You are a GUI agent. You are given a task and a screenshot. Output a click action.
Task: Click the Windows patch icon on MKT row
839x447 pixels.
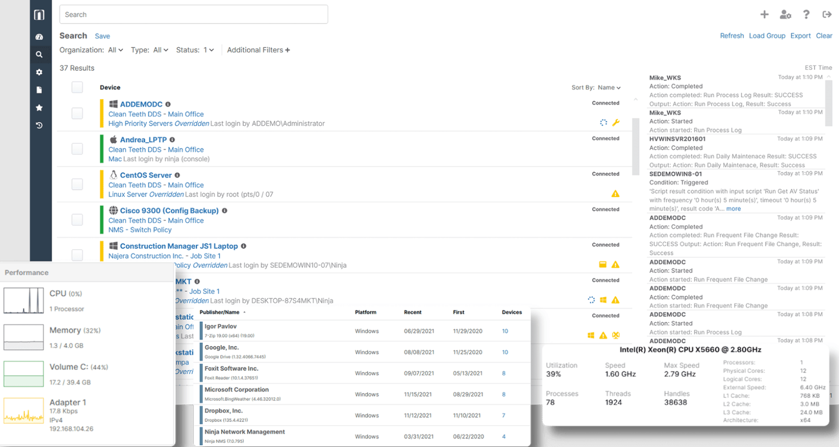pyautogui.click(x=603, y=300)
